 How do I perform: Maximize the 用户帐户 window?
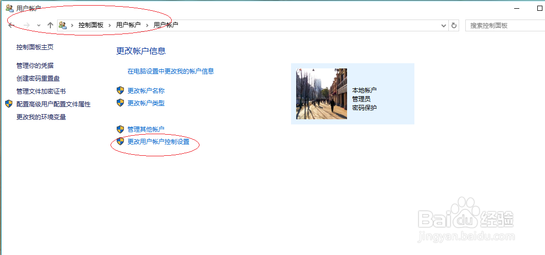[x=540, y=8]
